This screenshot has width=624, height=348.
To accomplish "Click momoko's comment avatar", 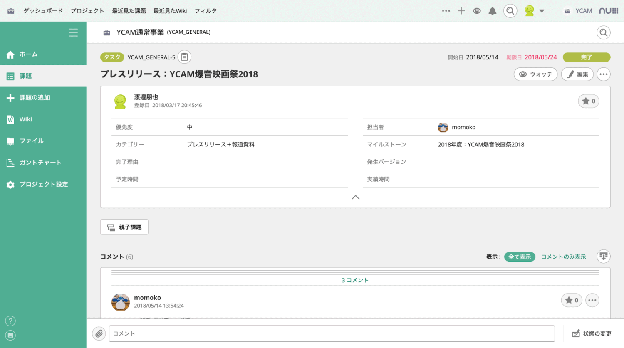I will 121,302.
